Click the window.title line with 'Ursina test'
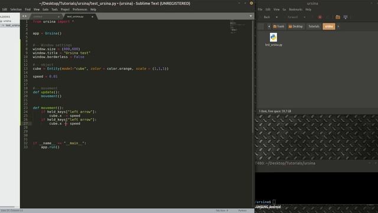 click(x=61, y=53)
